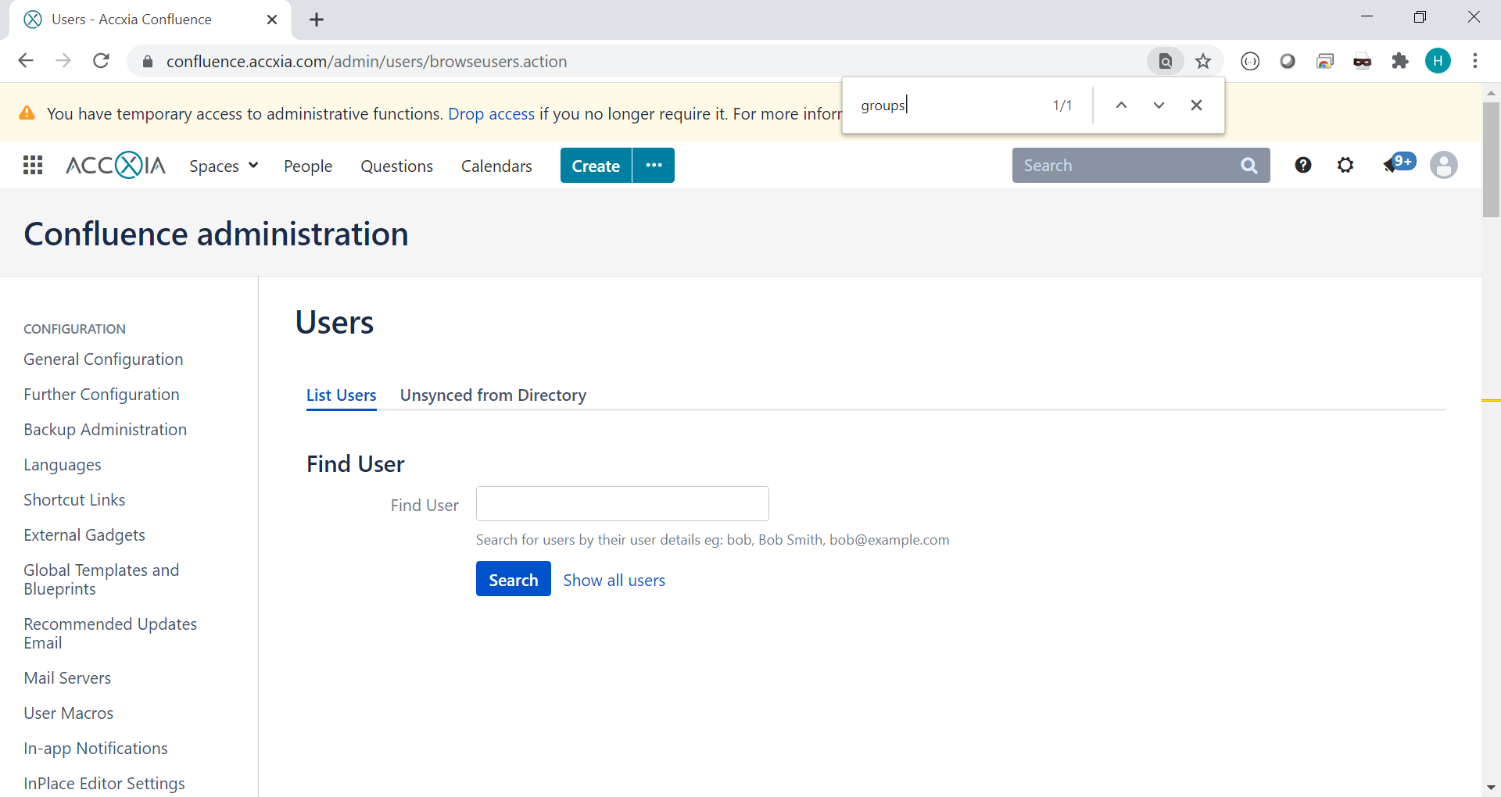Open Mail Servers in sidebar

(67, 678)
